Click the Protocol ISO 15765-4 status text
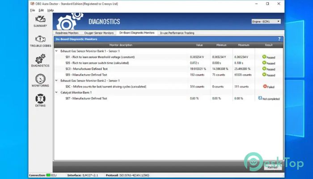Image resolution: width=313 pixels, height=179 pixels. [127, 175]
